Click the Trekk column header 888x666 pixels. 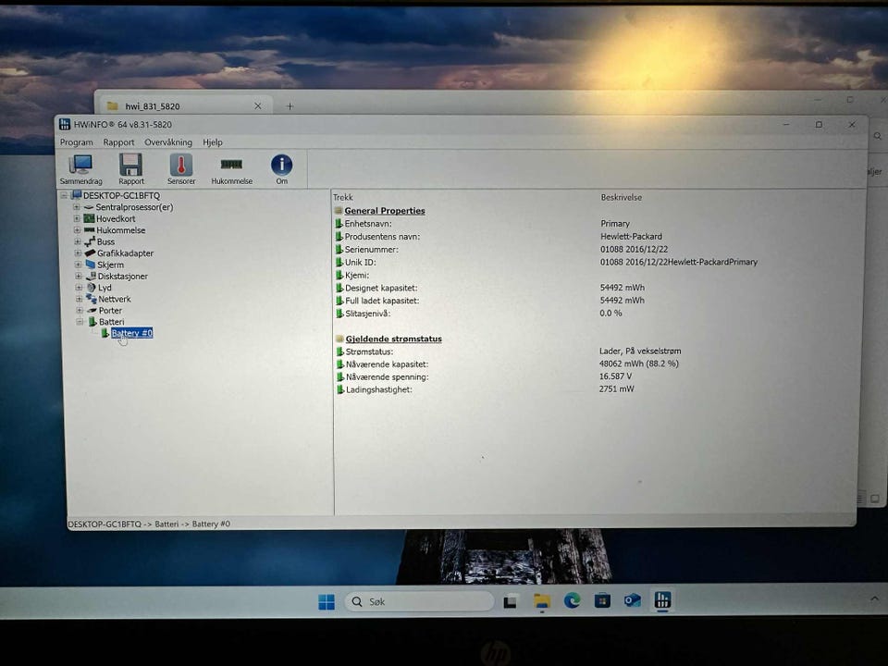click(x=342, y=197)
